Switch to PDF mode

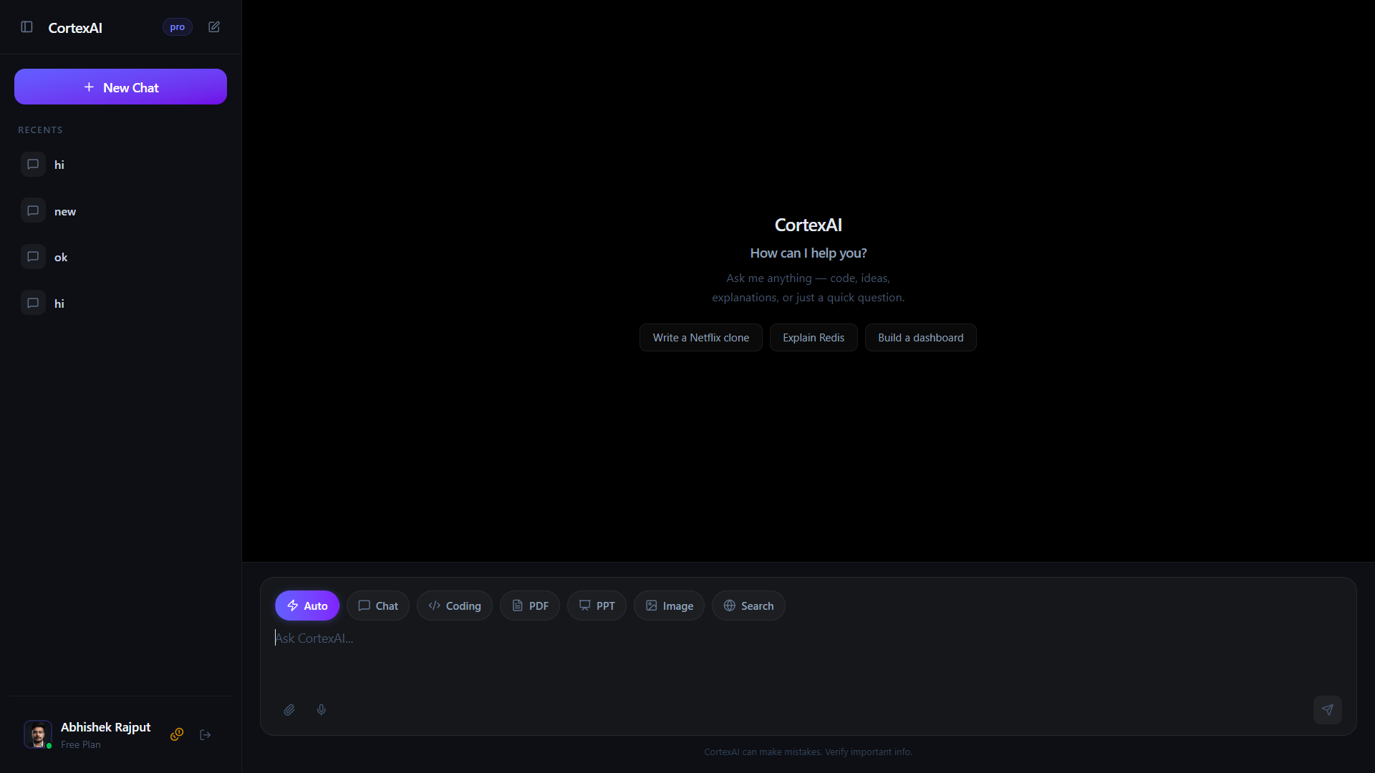529,606
